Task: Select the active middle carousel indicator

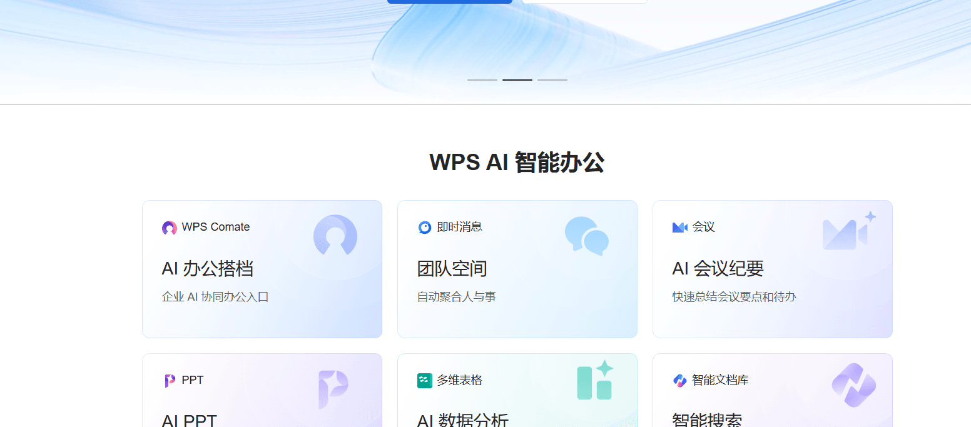Action: tap(517, 80)
